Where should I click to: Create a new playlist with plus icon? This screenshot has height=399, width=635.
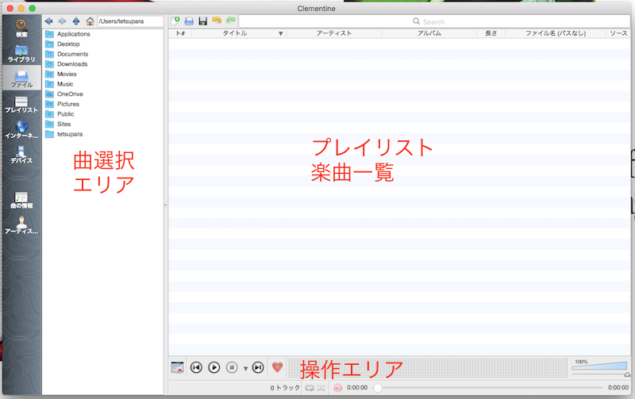(x=176, y=21)
